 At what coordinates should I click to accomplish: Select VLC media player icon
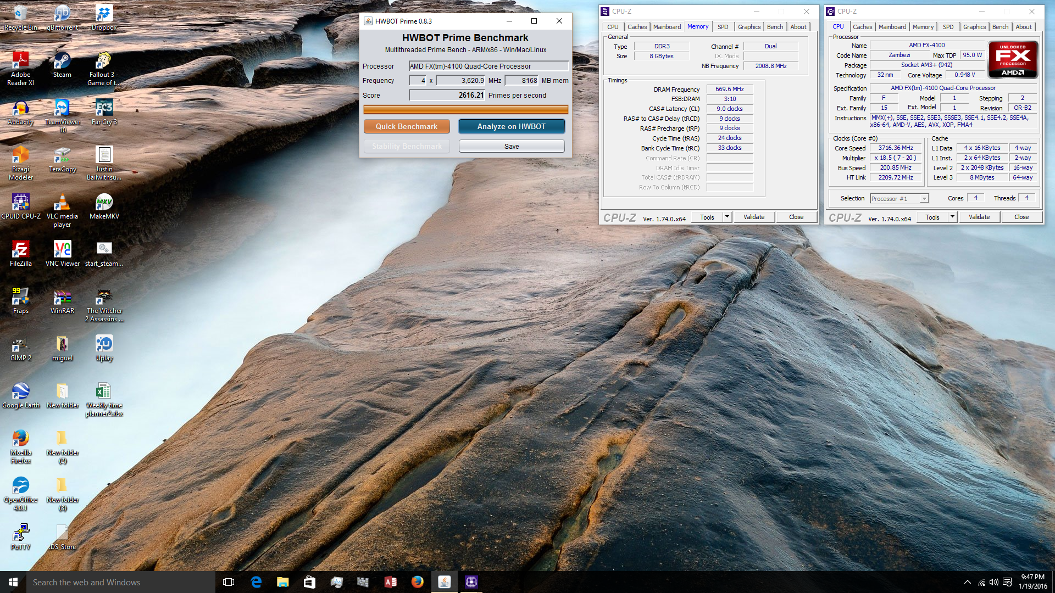[x=62, y=210]
